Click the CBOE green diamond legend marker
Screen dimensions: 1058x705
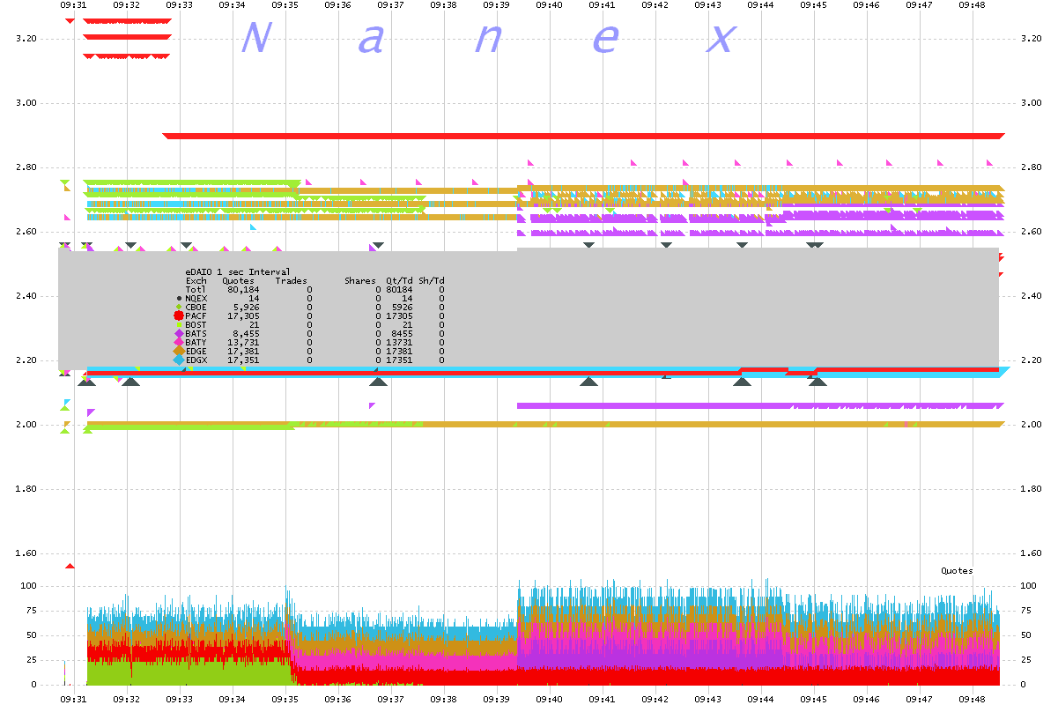[179, 307]
